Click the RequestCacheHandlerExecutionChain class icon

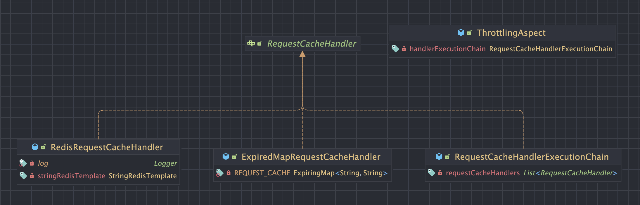point(439,156)
